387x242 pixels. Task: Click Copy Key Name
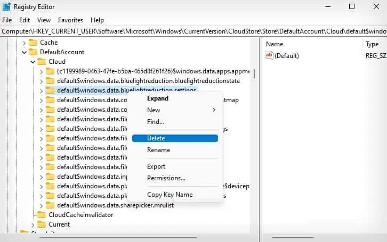[x=175, y=195]
